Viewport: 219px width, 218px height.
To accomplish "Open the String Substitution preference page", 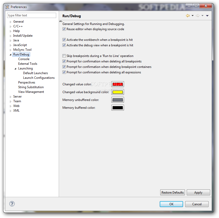I will click(31, 87).
